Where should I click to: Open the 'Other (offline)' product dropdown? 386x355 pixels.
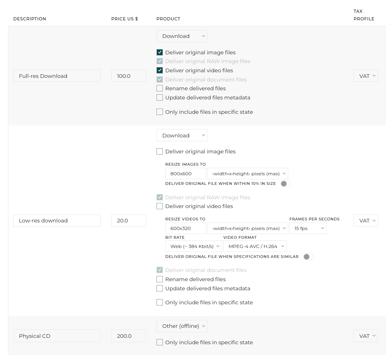coord(182,326)
